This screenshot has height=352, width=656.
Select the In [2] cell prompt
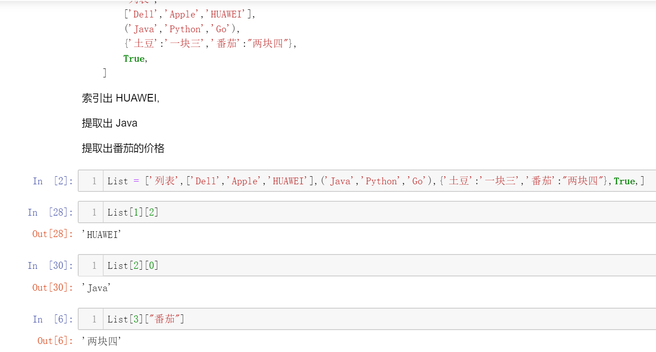tap(52, 181)
